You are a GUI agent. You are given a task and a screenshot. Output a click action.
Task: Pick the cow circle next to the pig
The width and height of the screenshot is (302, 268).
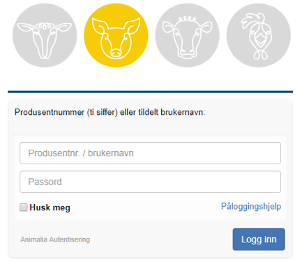188,36
